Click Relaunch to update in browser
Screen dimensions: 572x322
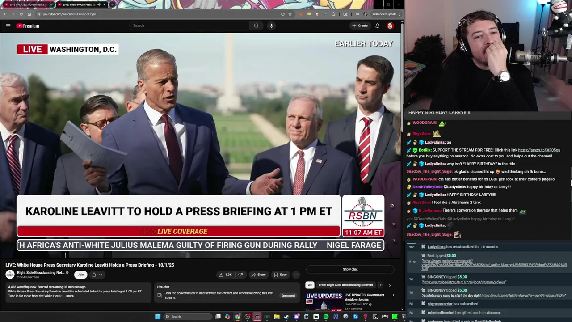[x=384, y=14]
